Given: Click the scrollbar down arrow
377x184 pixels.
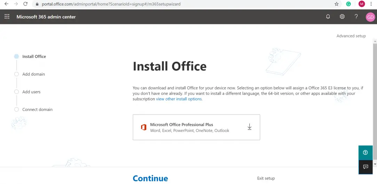Looking at the screenshot, I should [x=375, y=164].
